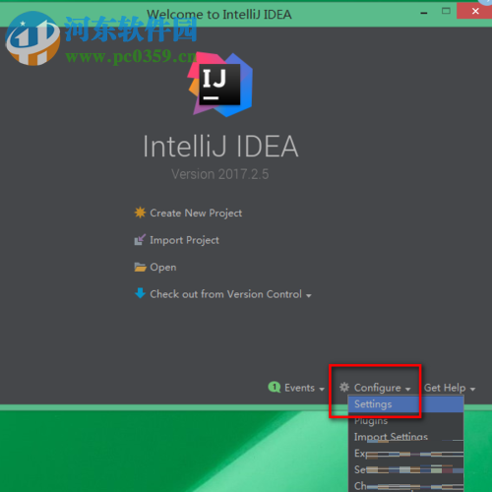Click the Version 2017.2.5 text
Screen dimensions: 492x492
[x=220, y=174]
